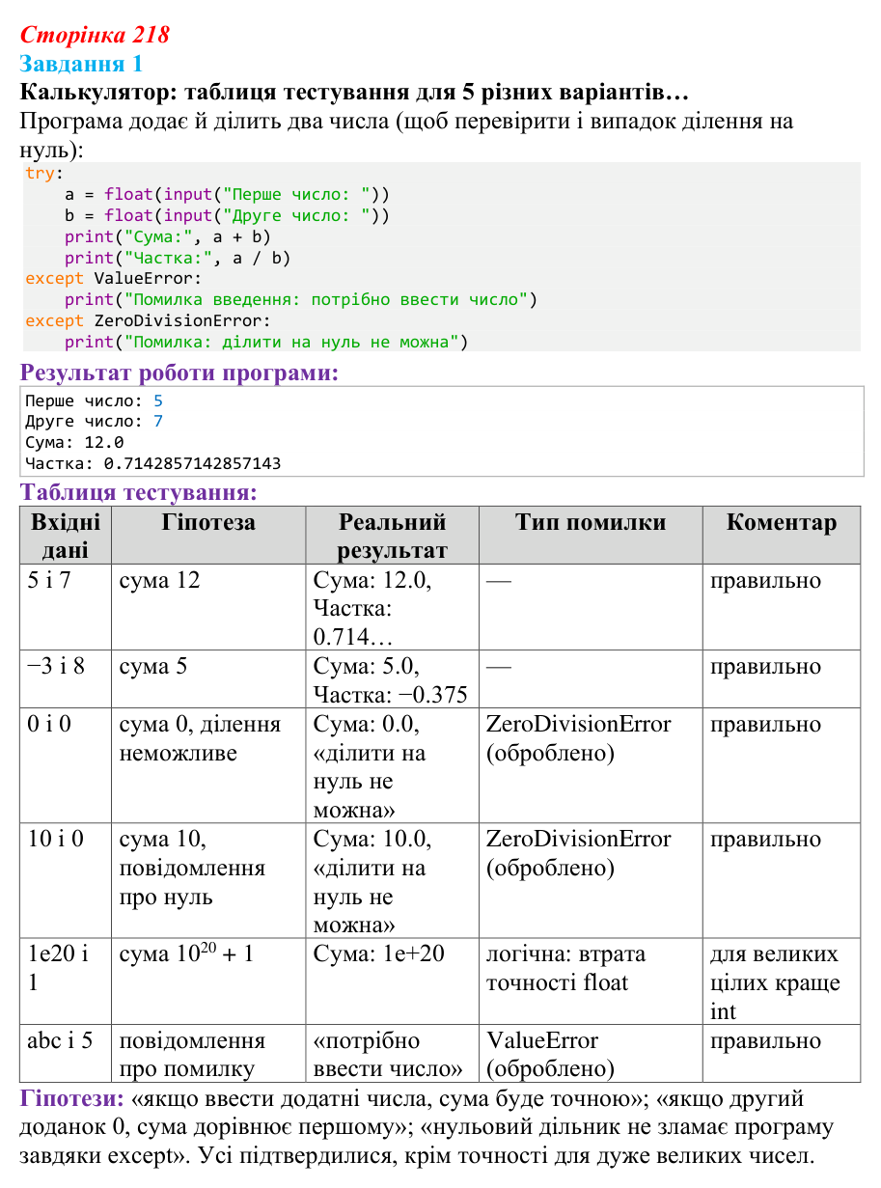881x1188 pixels.
Task: Click the table cell "Сума: 1e+20"
Action: pos(392,981)
